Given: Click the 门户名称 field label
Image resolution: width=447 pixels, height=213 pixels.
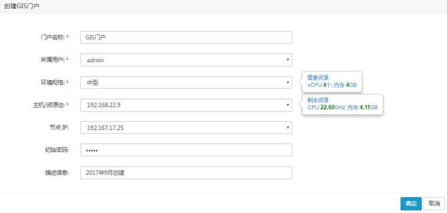Looking at the screenshot, I should coord(53,37).
